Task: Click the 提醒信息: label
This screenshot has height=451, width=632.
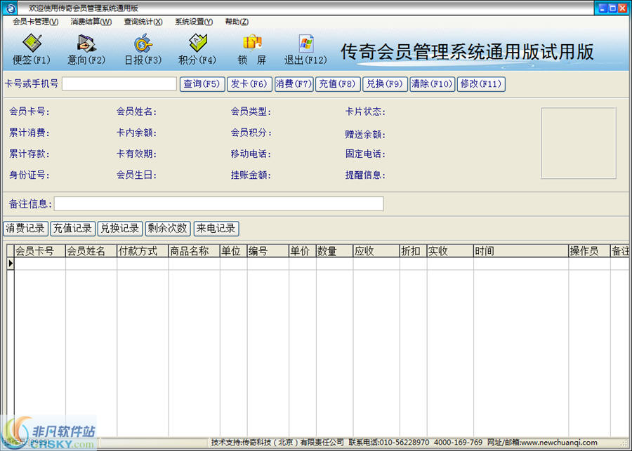Action: tap(365, 175)
